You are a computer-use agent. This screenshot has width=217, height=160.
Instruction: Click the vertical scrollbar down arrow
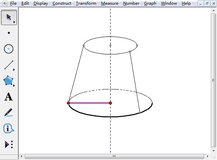click(214, 151)
